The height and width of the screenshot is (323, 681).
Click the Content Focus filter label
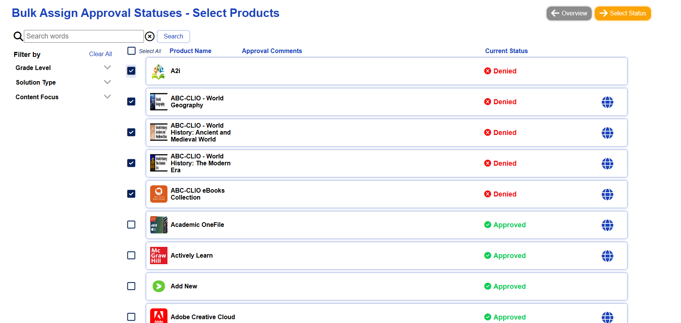(x=37, y=97)
